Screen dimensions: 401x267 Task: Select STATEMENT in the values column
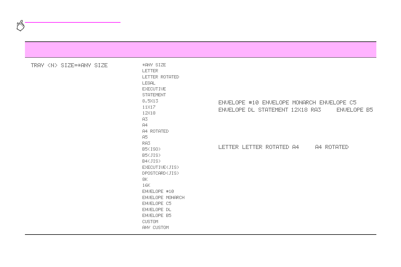[x=154, y=95]
